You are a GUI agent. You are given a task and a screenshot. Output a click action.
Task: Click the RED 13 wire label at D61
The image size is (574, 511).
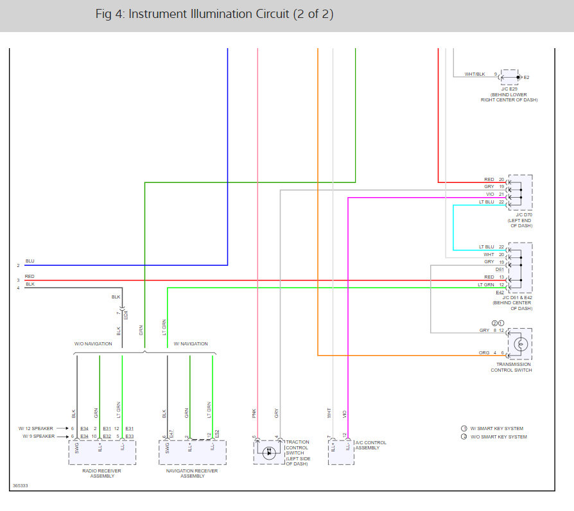[494, 277]
